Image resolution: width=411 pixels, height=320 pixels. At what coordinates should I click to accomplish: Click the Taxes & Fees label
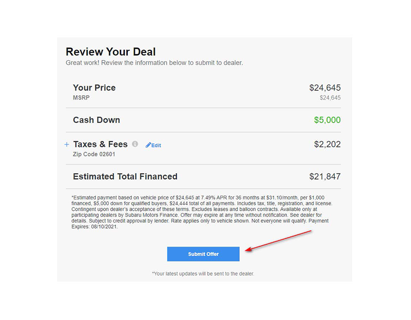pos(100,144)
